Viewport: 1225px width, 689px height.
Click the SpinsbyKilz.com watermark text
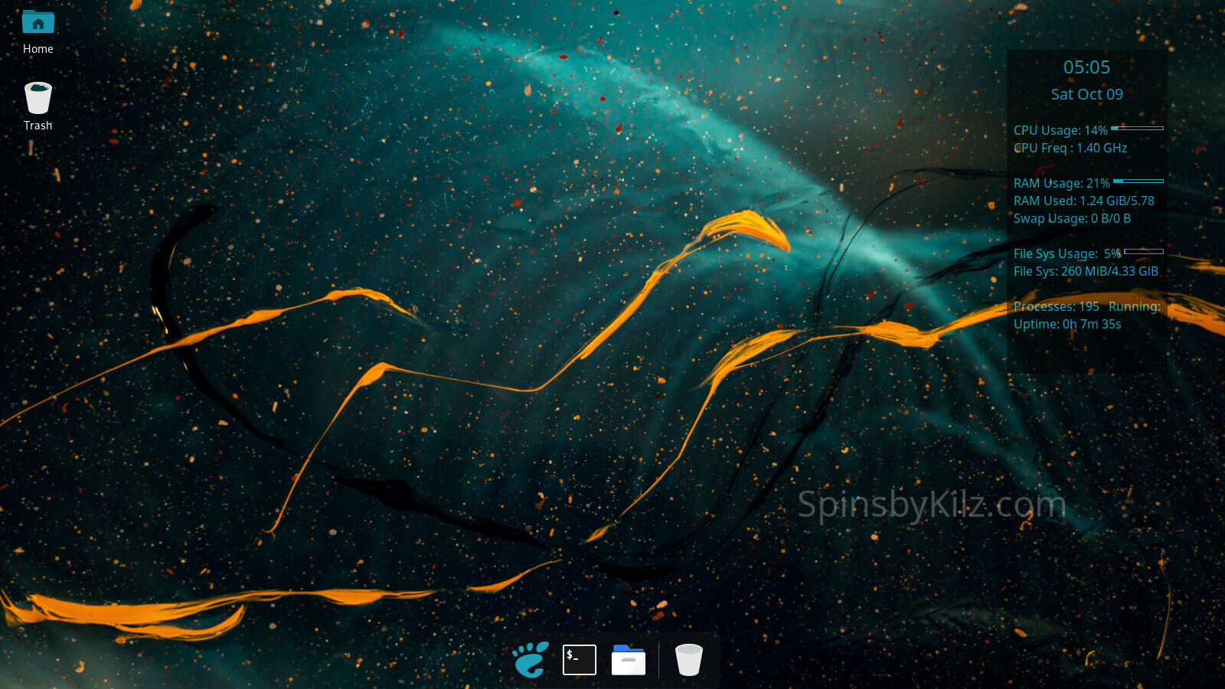931,505
